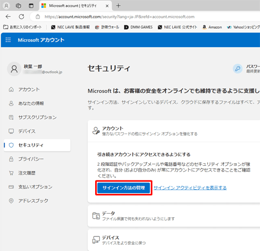Open 支払いオプション in the sidebar
260x251 pixels.
click(37, 187)
